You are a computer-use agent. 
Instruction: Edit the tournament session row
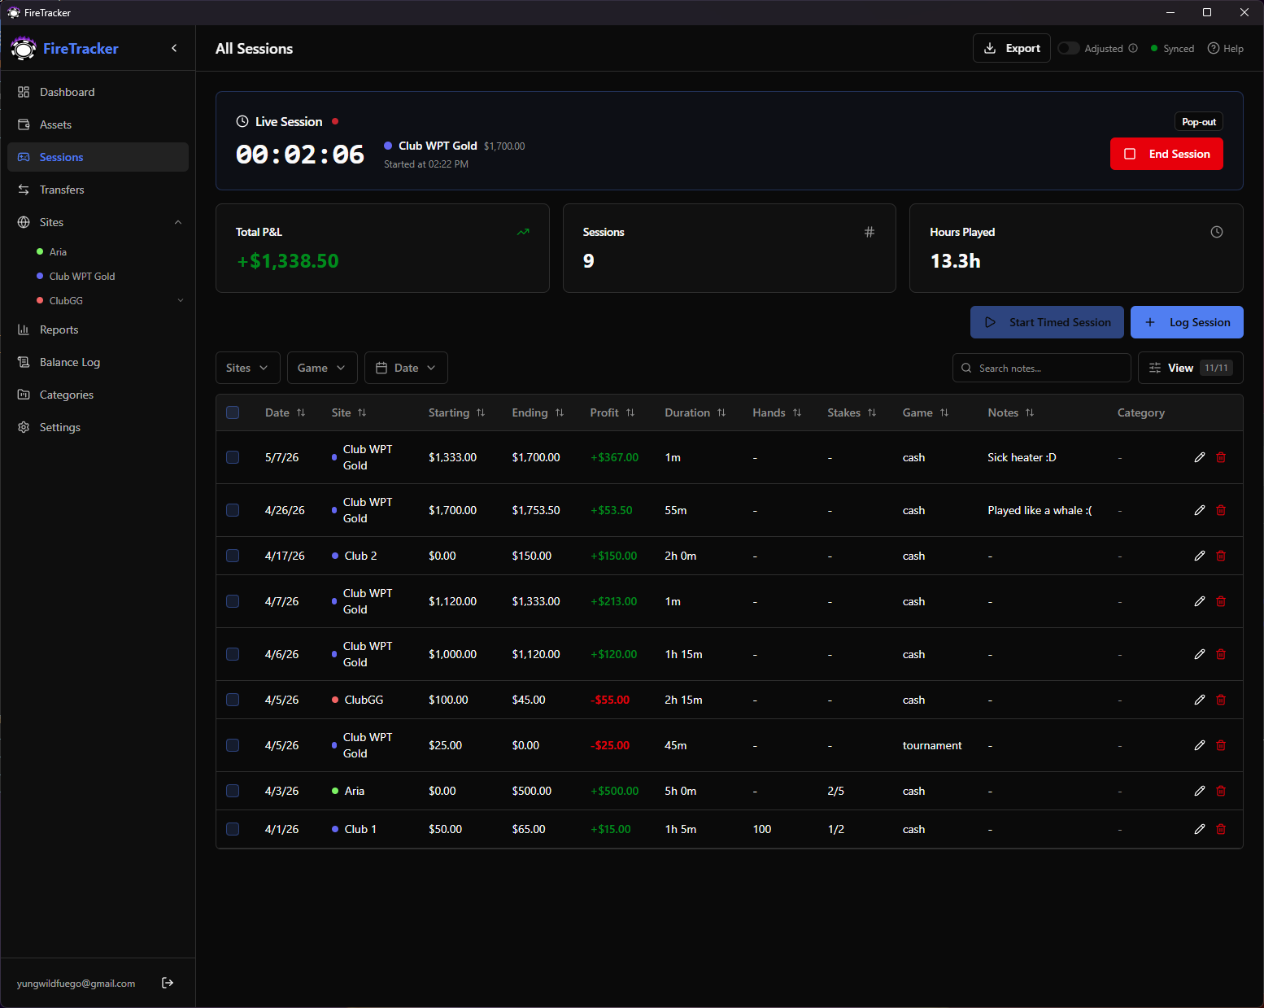1199,745
